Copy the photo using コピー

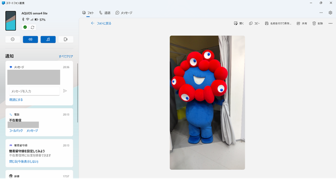tap(254, 23)
